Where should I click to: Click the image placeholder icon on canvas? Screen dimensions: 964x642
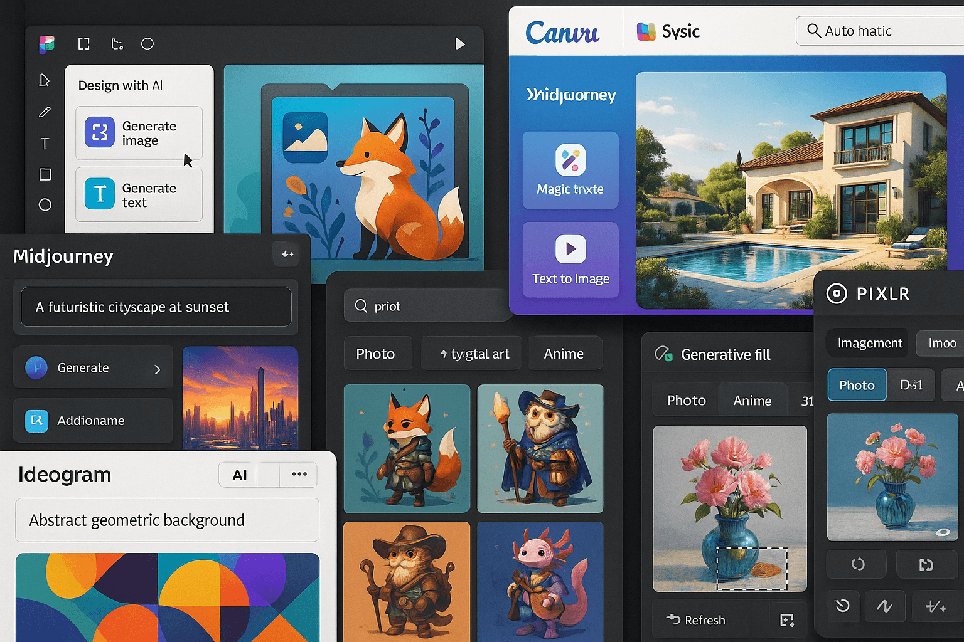coord(305,137)
